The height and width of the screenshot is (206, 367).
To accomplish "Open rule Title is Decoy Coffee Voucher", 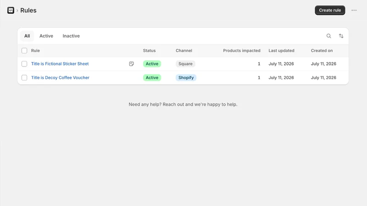I will (60, 77).
